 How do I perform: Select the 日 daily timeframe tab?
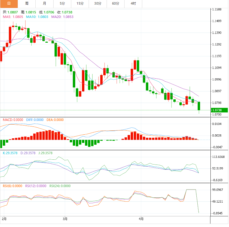click(x=9, y=4)
